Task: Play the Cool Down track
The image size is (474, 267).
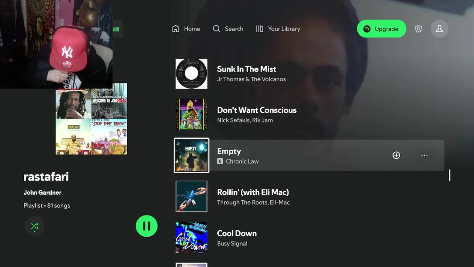Action: click(x=237, y=234)
